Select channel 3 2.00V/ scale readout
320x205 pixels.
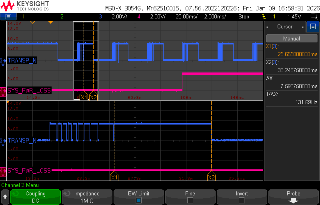tap(119, 16)
